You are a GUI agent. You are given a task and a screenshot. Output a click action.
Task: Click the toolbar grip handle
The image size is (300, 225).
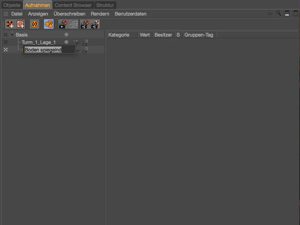tap(3, 24)
